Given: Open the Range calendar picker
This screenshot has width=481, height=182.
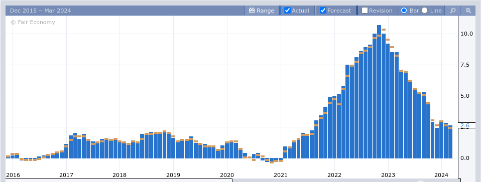Looking at the screenshot, I should point(262,11).
